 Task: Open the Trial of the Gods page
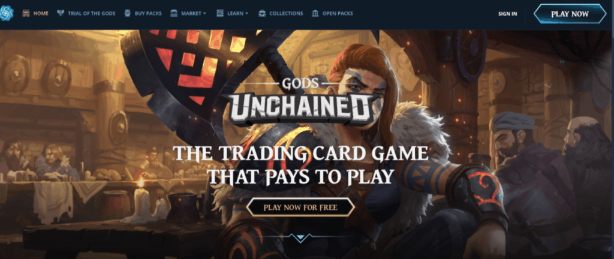92,13
